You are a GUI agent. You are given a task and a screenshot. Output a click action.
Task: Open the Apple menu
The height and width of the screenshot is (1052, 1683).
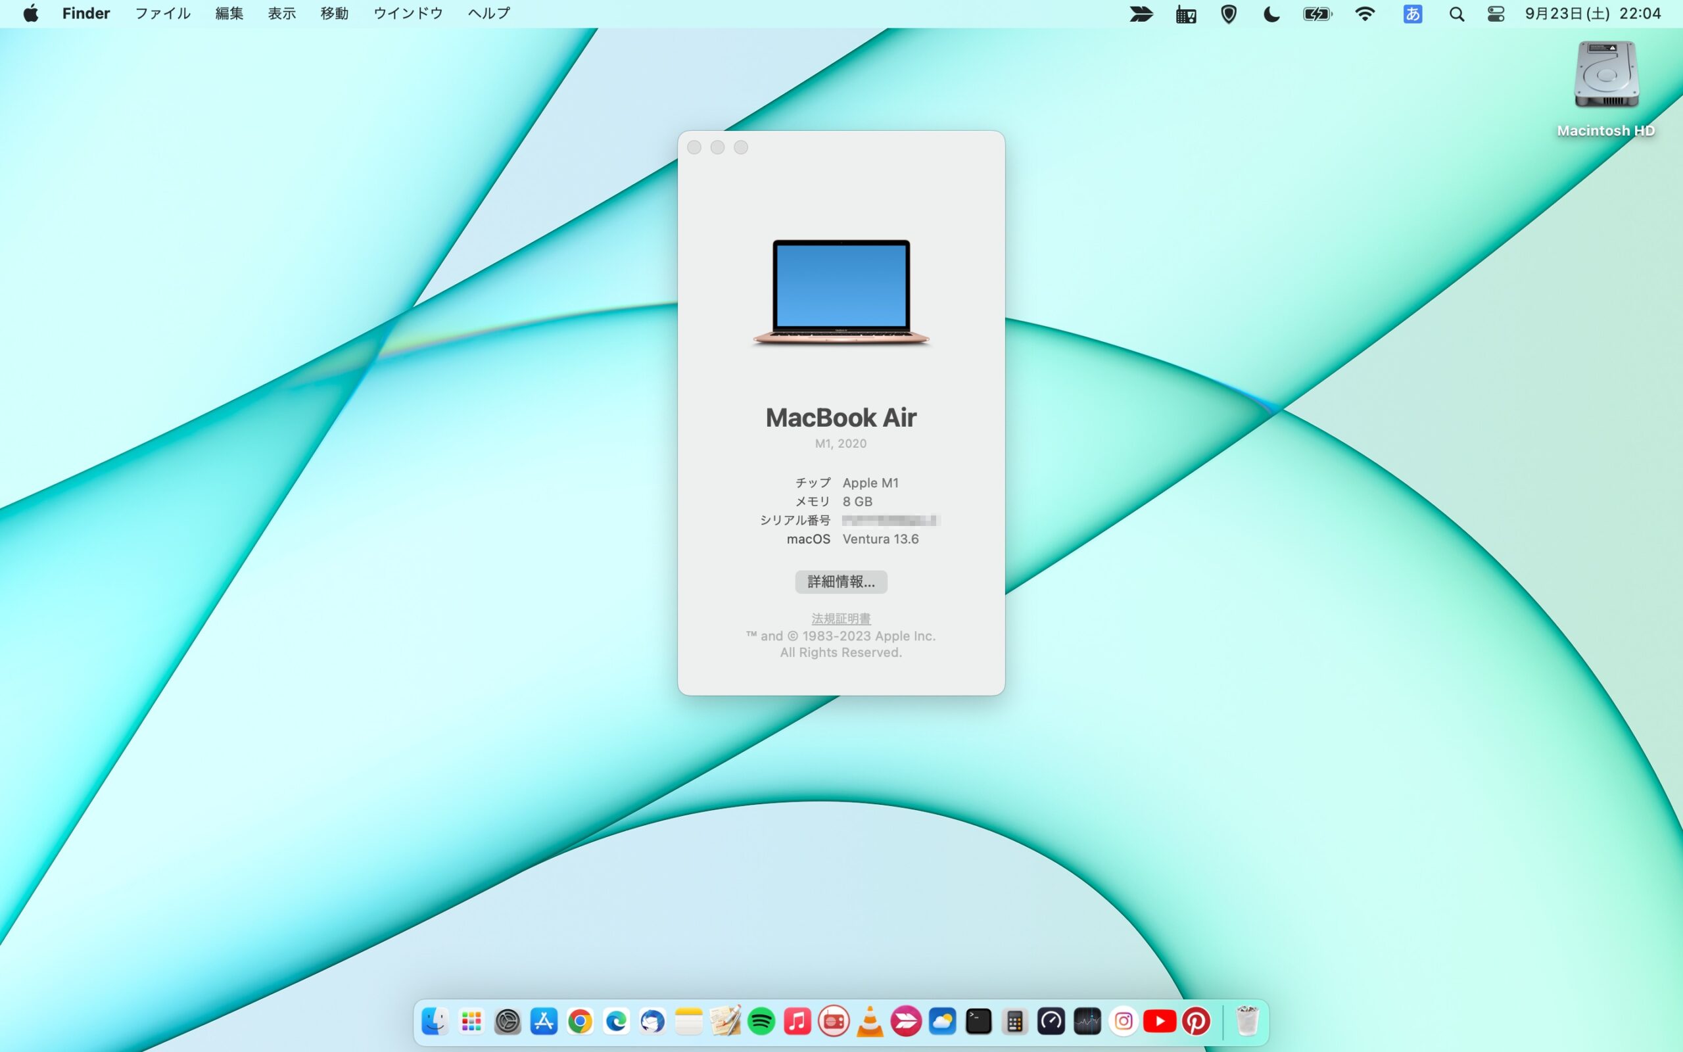pos(32,13)
